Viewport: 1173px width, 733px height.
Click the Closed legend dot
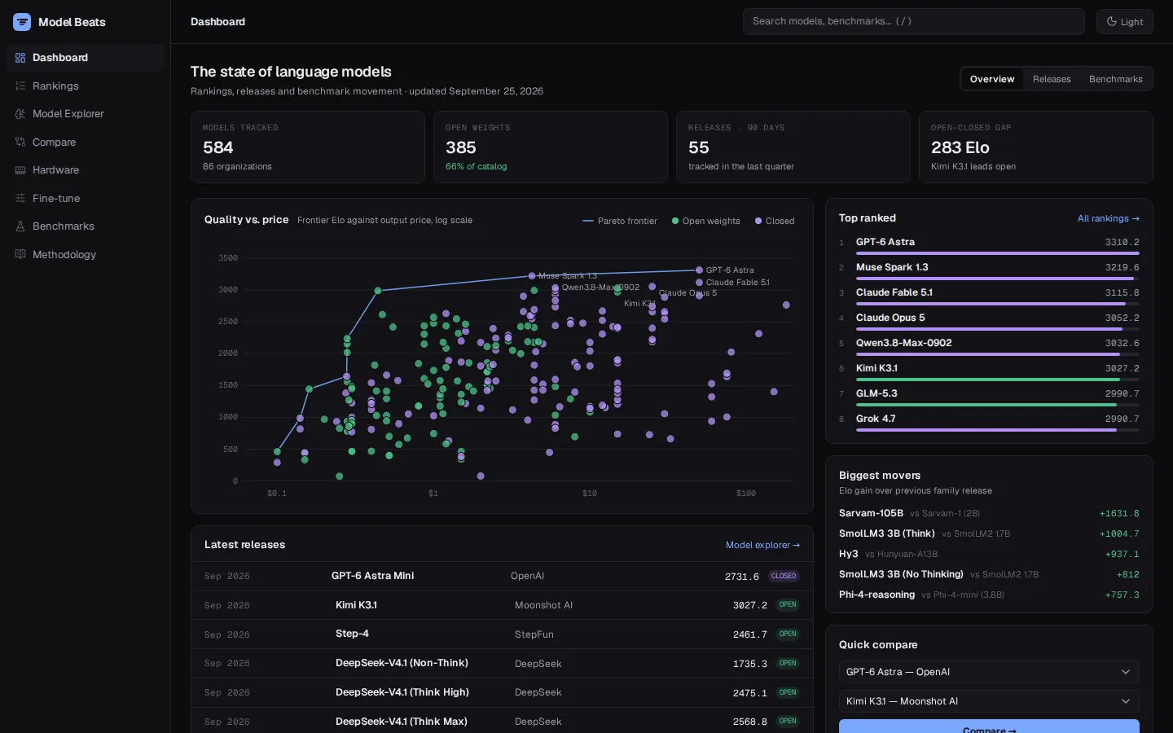[758, 221]
